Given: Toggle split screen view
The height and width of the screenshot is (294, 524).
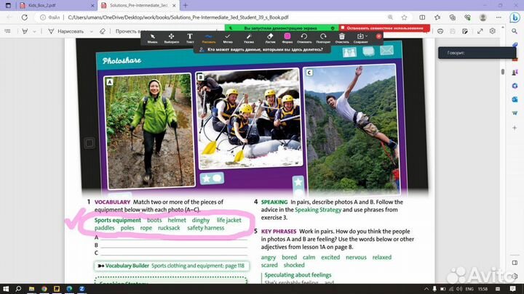Looking at the screenshot, I should pos(422,17).
